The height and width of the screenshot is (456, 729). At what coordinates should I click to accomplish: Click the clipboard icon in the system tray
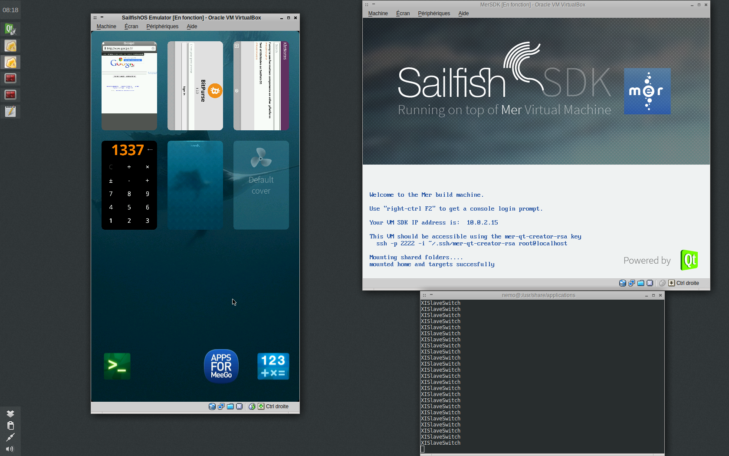[10, 426]
